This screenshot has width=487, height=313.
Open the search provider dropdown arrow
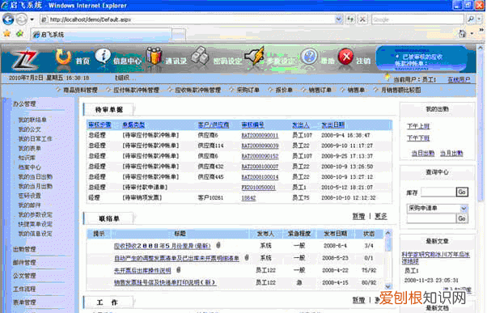coord(479,19)
